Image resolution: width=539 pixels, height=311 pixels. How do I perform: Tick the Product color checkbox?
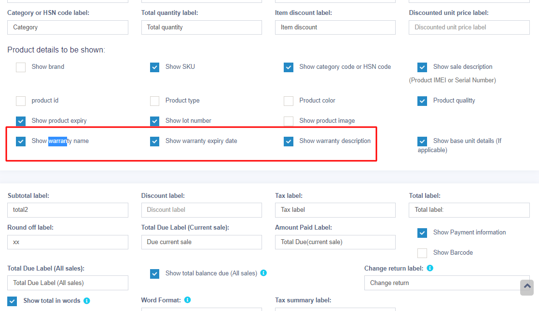point(289,101)
